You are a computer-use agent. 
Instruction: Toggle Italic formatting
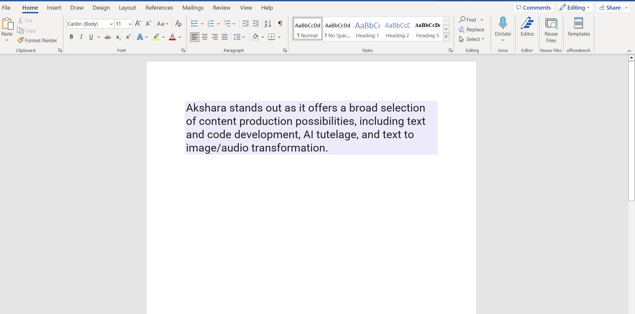[x=81, y=37]
